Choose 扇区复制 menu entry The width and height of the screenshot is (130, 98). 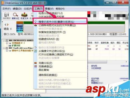(44, 70)
